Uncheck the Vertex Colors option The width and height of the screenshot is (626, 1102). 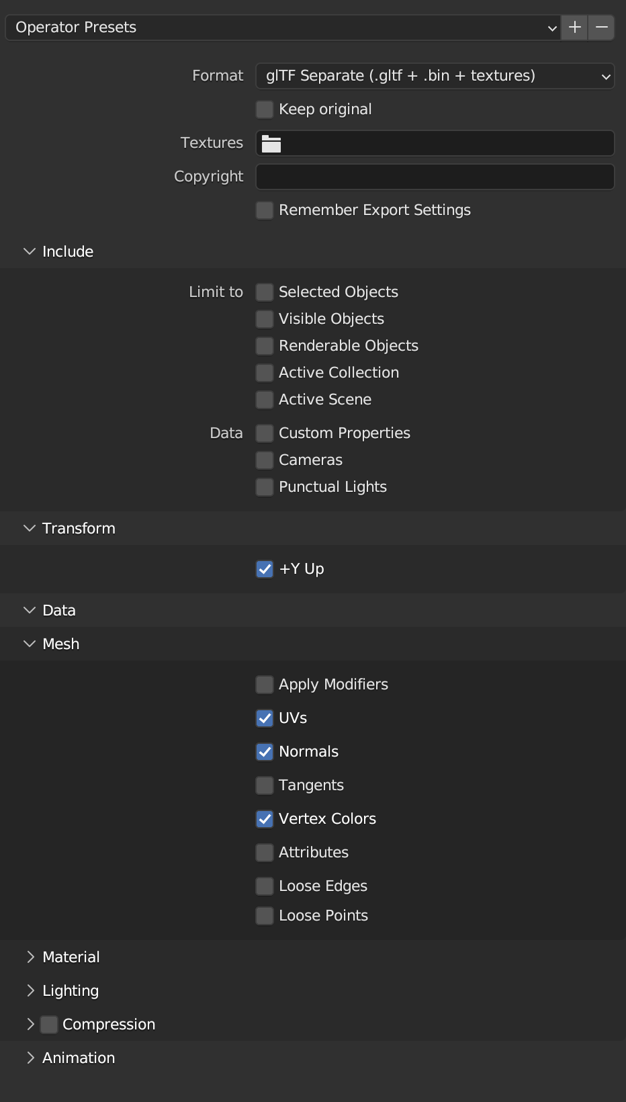[264, 818]
